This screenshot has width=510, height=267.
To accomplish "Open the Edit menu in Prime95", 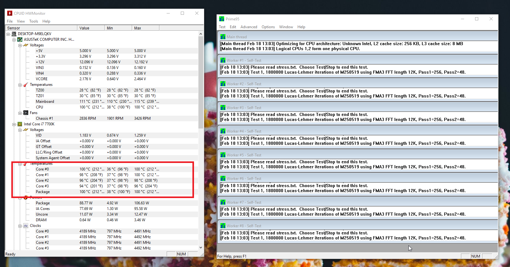I will 233,27.
